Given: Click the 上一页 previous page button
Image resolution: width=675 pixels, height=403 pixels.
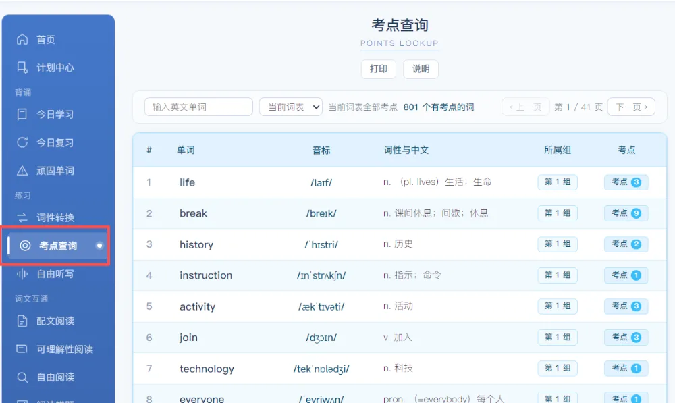Looking at the screenshot, I should pos(525,107).
